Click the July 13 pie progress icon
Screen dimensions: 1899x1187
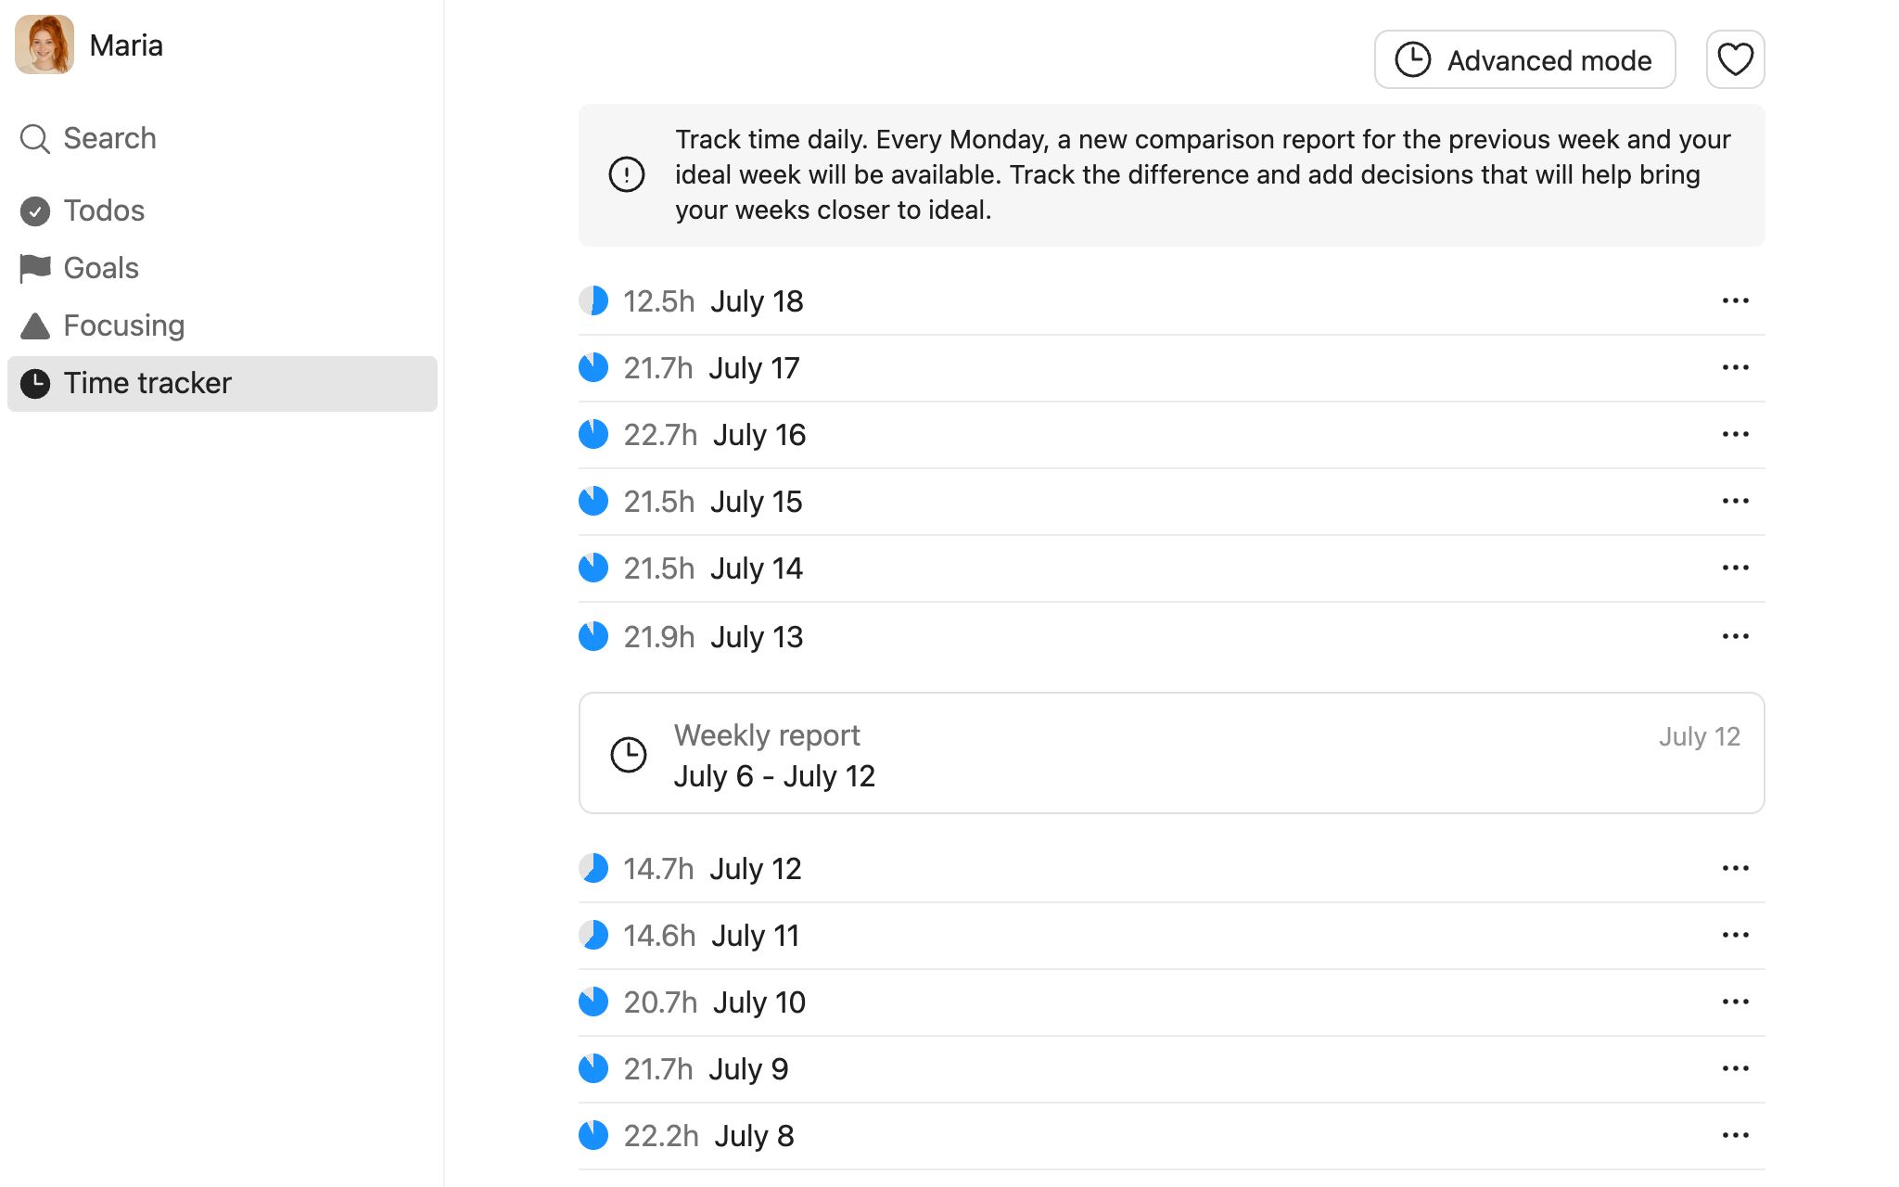[x=593, y=636]
